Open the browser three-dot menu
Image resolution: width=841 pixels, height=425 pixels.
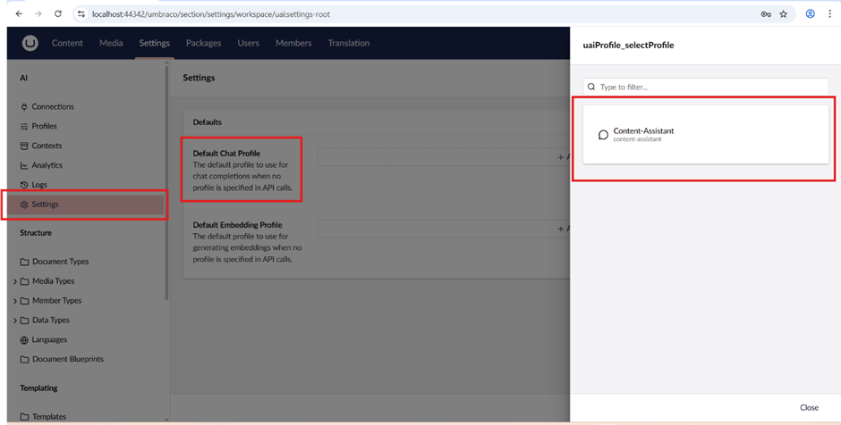(x=829, y=14)
